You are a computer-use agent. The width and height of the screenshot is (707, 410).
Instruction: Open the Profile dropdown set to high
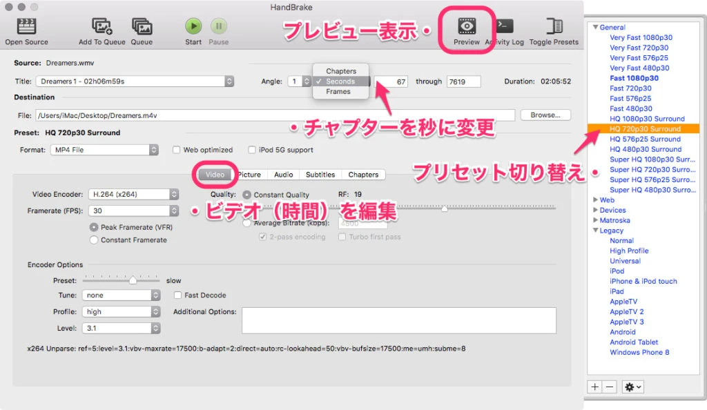pos(122,311)
